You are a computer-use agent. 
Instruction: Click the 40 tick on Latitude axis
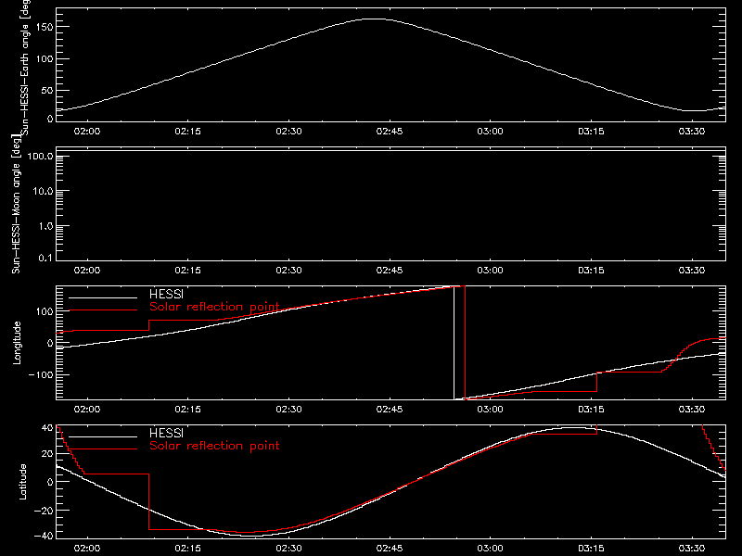[x=47, y=428]
